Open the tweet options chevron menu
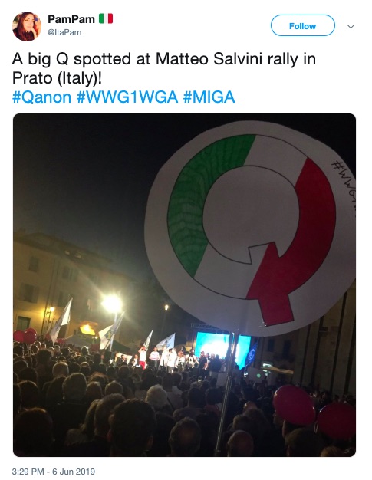372x480 pixels. click(351, 26)
